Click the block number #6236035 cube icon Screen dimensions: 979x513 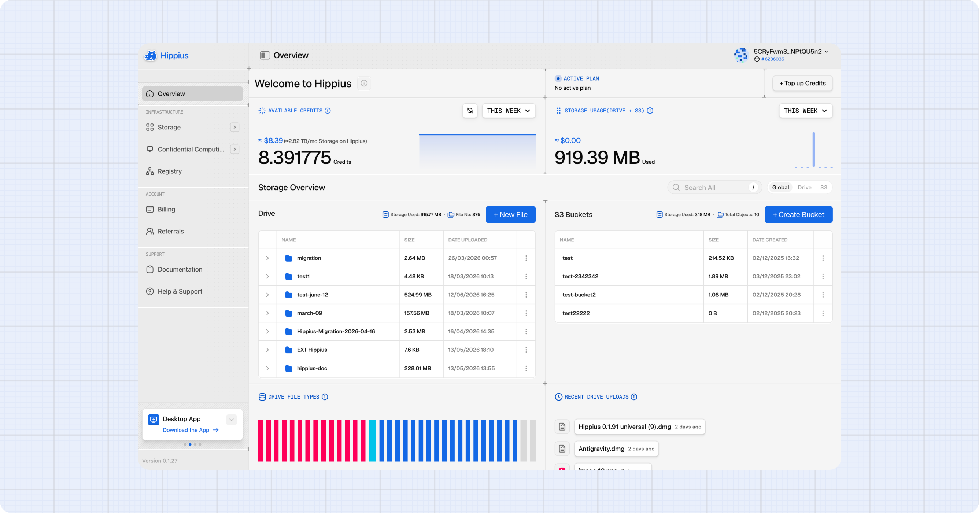757,59
